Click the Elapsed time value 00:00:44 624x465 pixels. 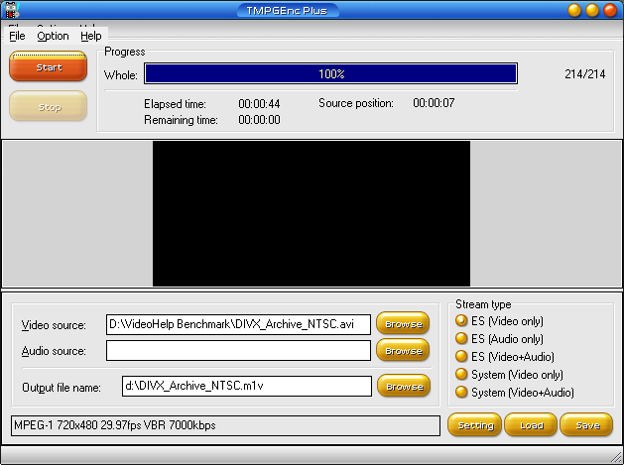259,104
